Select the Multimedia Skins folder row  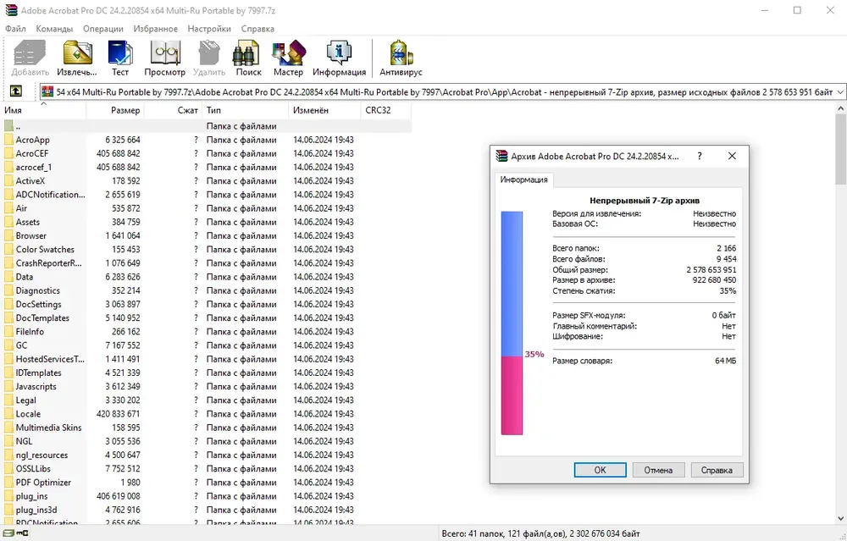pos(206,428)
